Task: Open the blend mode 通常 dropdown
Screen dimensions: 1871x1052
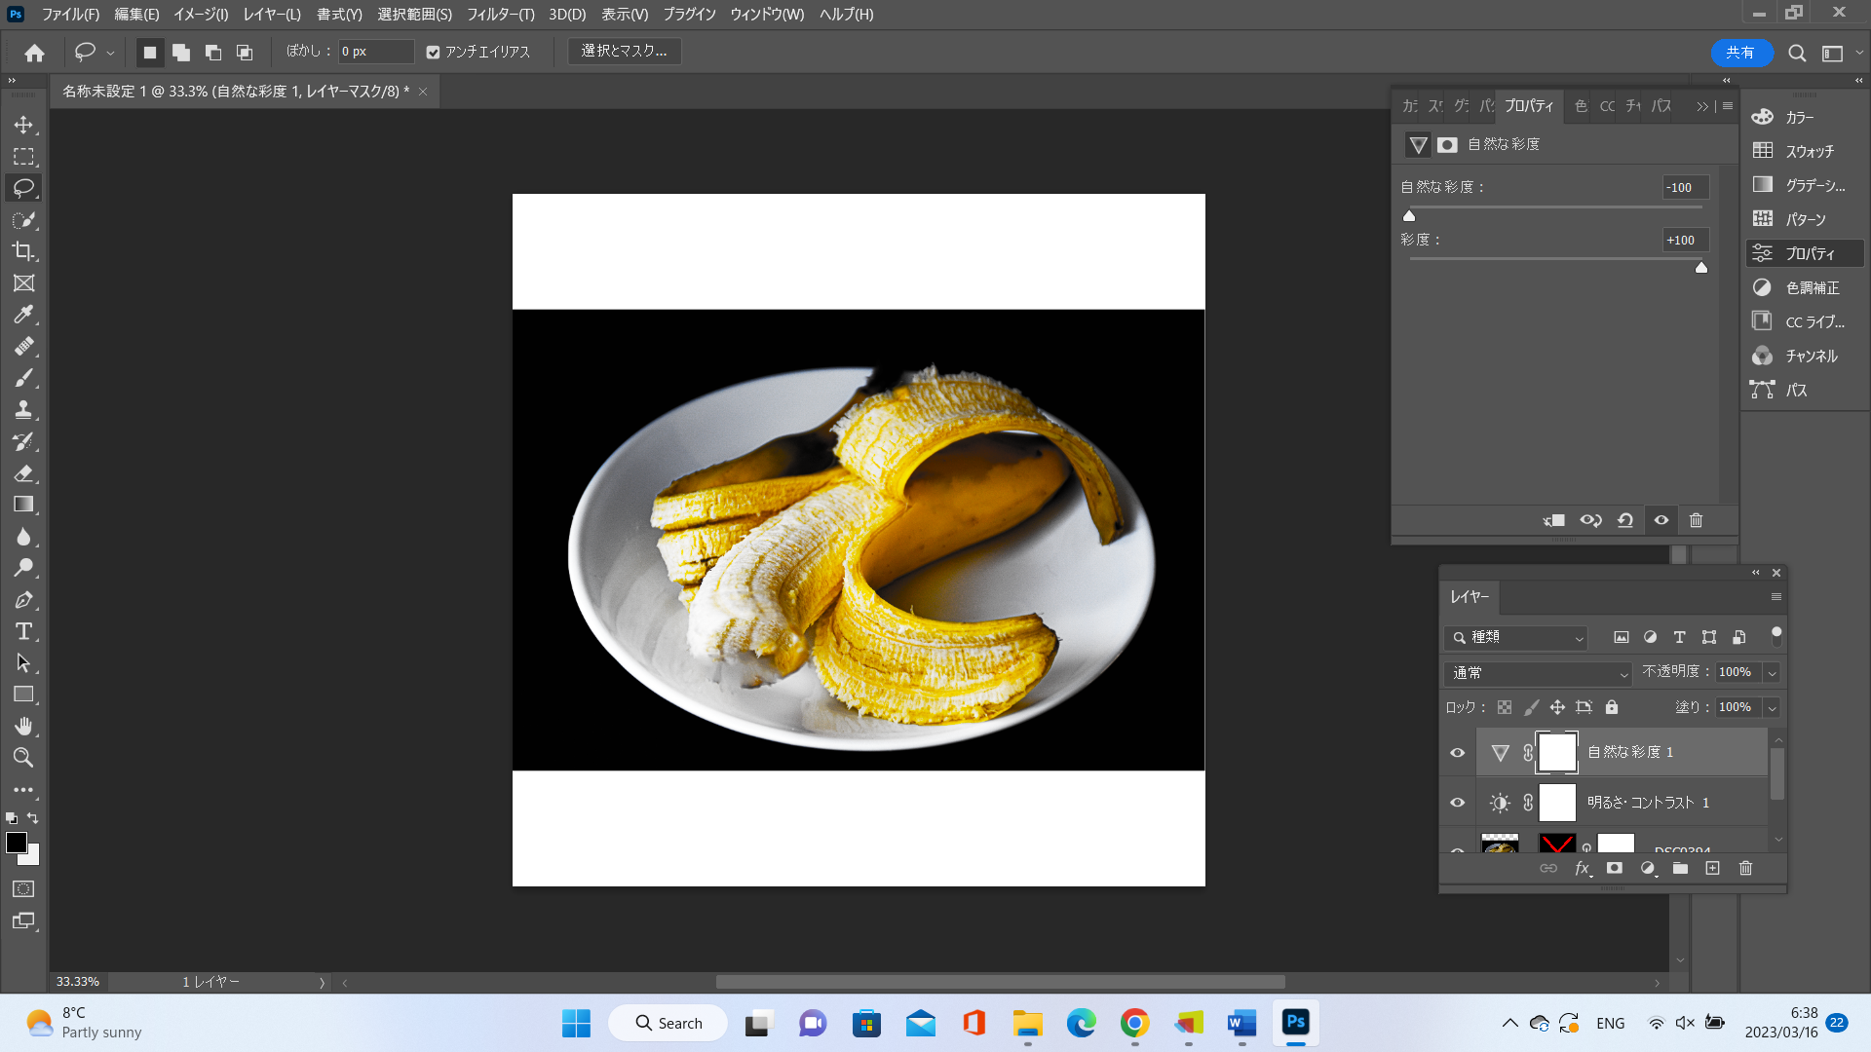Action: tap(1539, 673)
